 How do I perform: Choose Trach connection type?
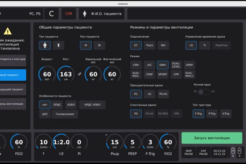(150, 46)
